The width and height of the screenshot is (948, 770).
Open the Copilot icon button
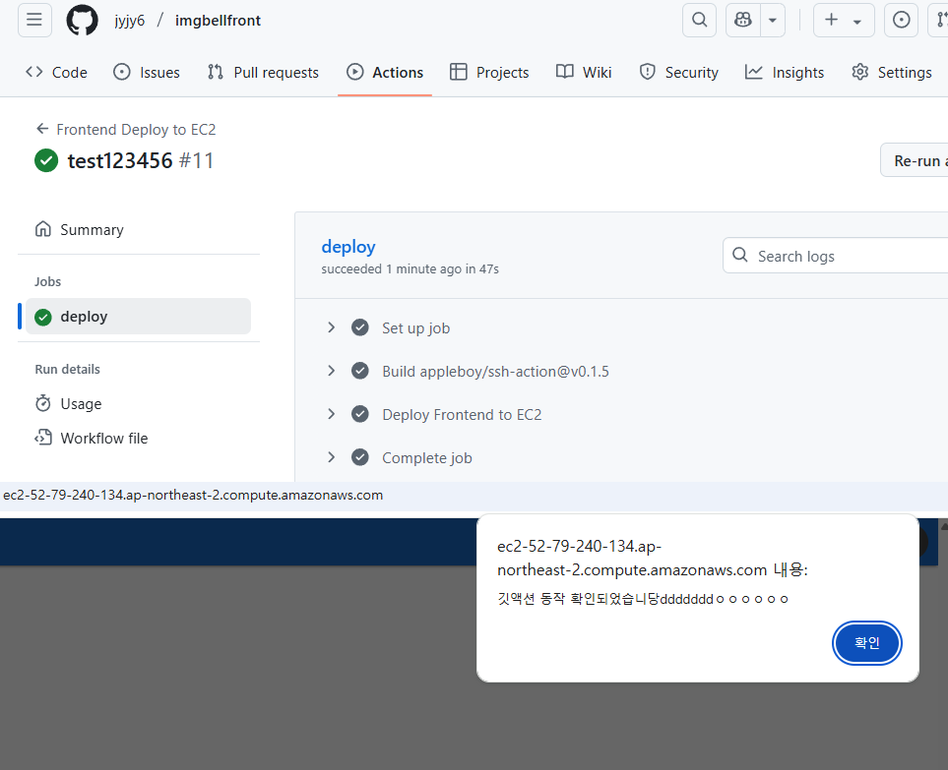point(743,20)
